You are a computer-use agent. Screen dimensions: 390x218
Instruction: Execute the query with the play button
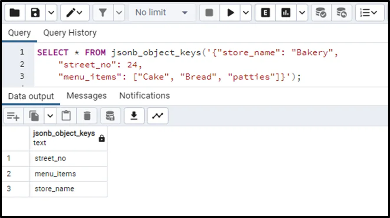click(x=230, y=13)
